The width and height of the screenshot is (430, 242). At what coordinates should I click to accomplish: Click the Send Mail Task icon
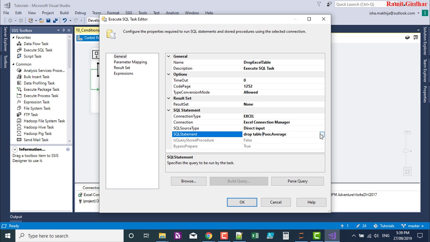click(x=19, y=140)
